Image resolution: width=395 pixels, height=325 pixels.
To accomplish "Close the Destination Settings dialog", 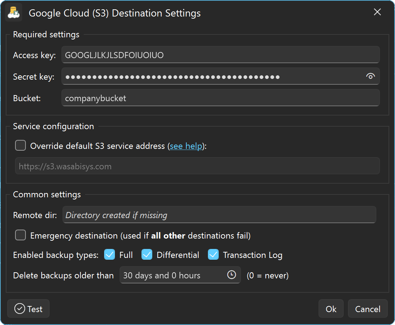I will [377, 12].
